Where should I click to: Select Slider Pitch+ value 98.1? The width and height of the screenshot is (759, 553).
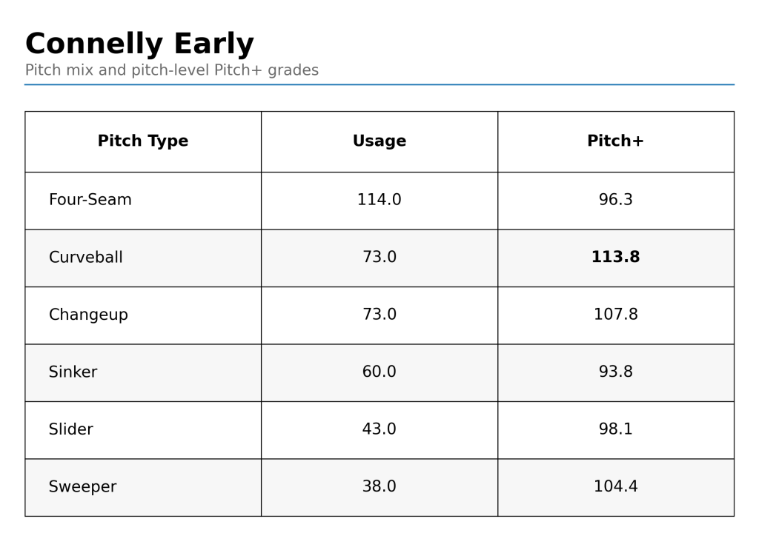point(615,430)
